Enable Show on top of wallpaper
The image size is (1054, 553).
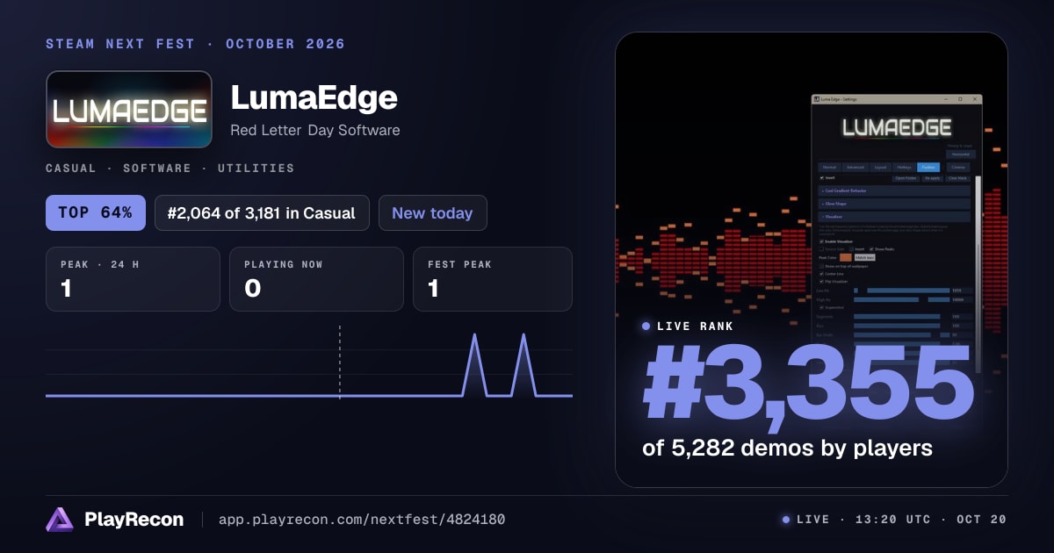[x=821, y=266]
